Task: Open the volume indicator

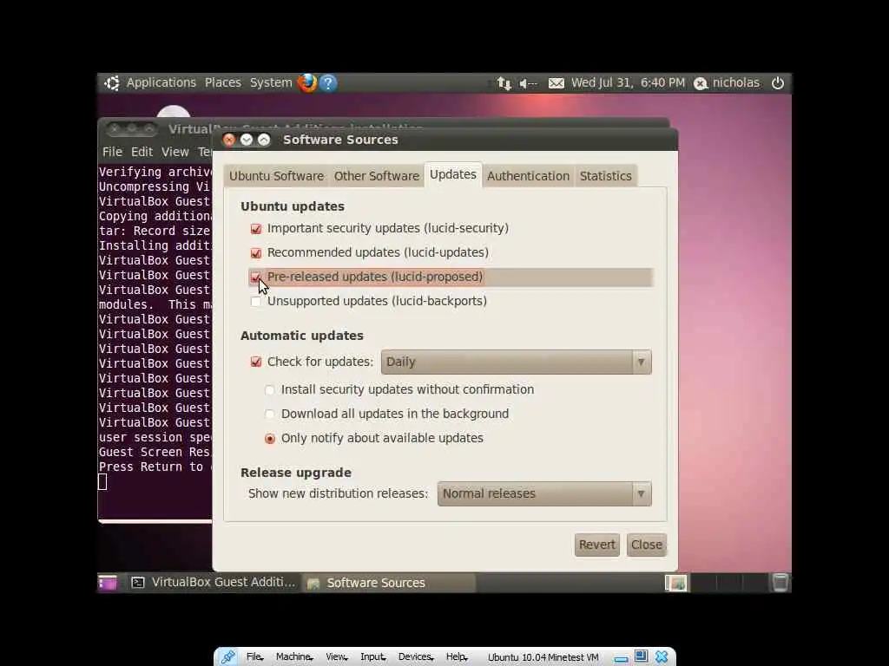Action: point(528,83)
